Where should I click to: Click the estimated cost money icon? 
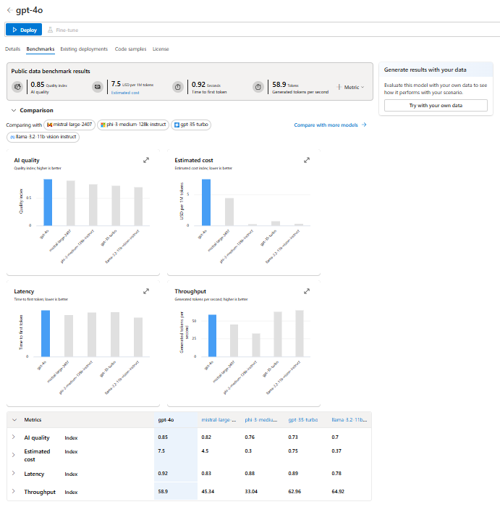coord(98,87)
